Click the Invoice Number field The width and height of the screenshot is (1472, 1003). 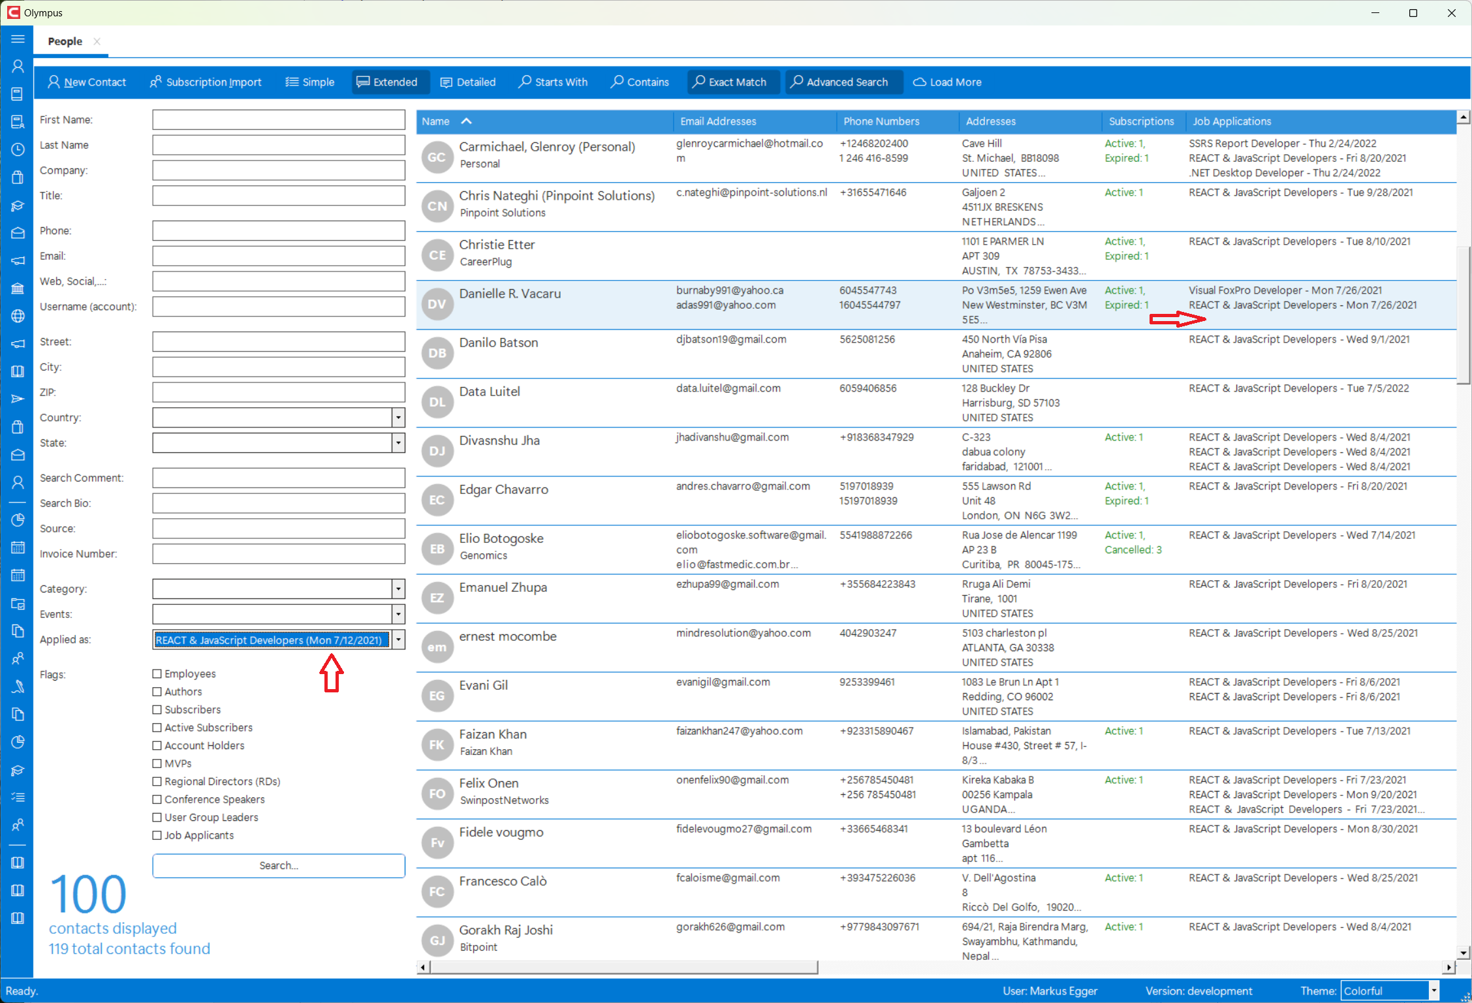coord(279,554)
